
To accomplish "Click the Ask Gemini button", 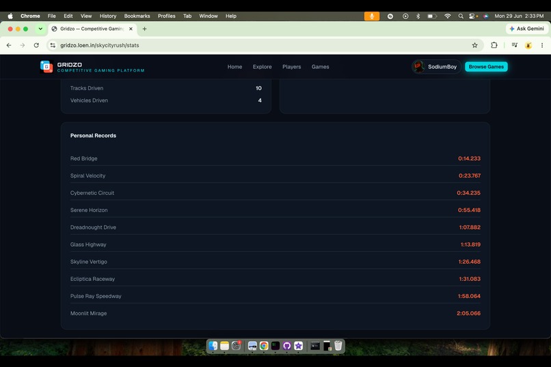I will pyautogui.click(x=527, y=29).
